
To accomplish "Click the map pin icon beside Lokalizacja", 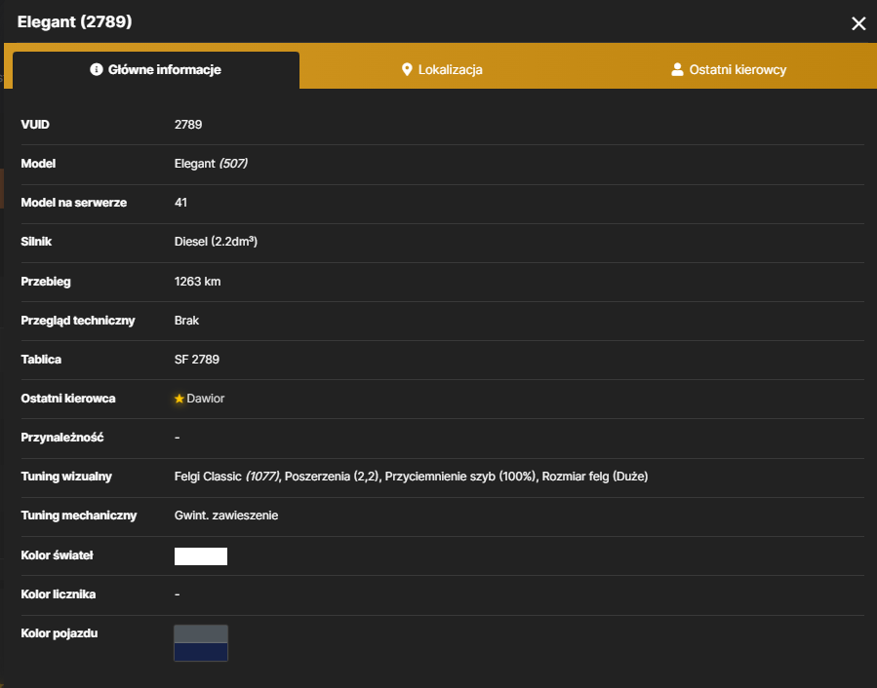I will tap(407, 69).
